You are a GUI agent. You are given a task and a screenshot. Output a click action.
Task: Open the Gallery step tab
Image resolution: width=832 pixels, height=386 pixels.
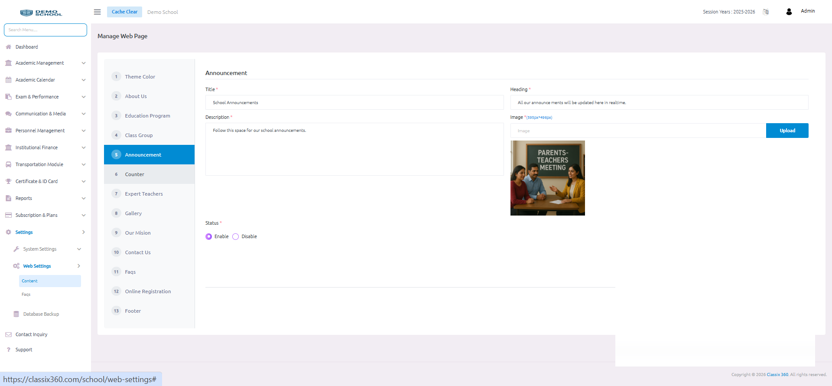(149, 213)
